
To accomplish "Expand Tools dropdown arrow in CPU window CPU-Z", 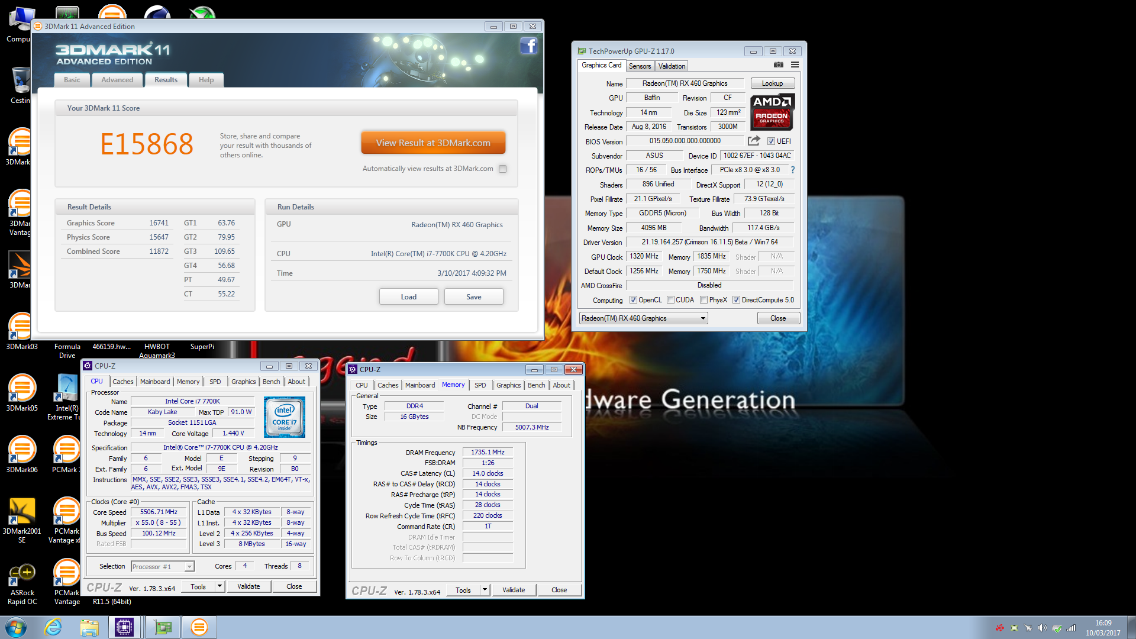I will pos(220,586).
